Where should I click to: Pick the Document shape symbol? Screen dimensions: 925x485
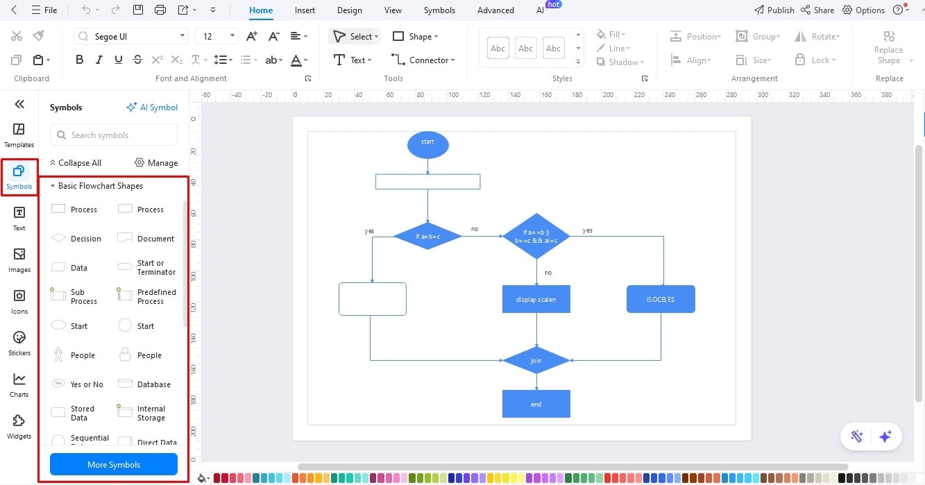[x=146, y=238]
